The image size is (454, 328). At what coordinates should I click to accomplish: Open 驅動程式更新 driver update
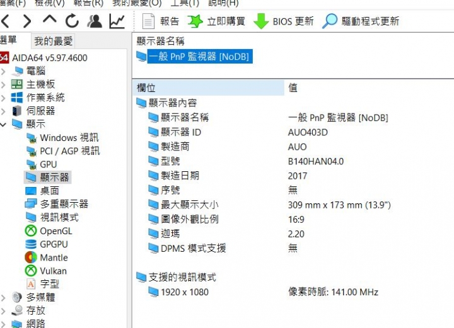click(361, 21)
